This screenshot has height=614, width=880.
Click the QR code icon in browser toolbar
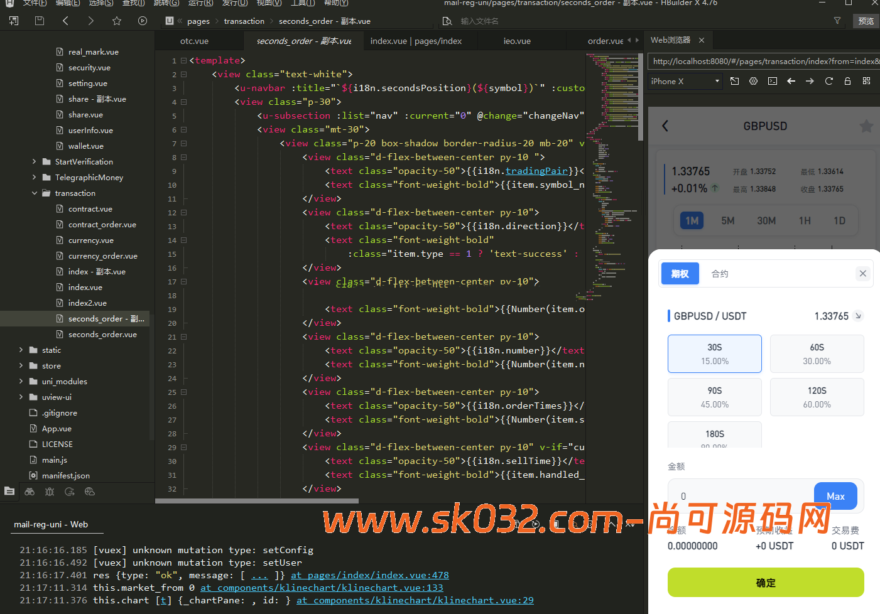pyautogui.click(x=866, y=81)
